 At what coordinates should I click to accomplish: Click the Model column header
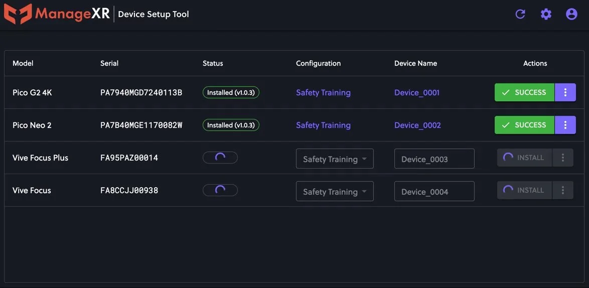pos(23,63)
